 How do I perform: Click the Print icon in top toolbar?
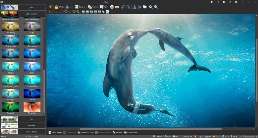(112, 7)
